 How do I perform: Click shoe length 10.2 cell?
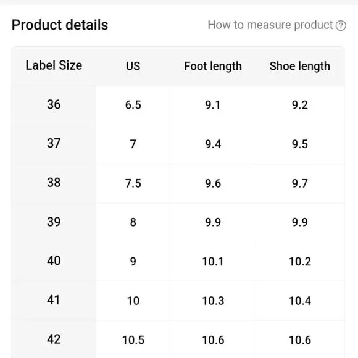click(300, 262)
